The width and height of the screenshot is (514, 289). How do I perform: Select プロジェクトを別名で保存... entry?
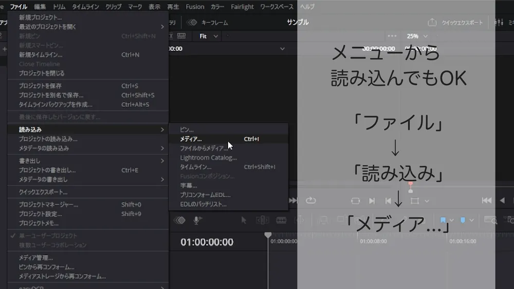88,95
